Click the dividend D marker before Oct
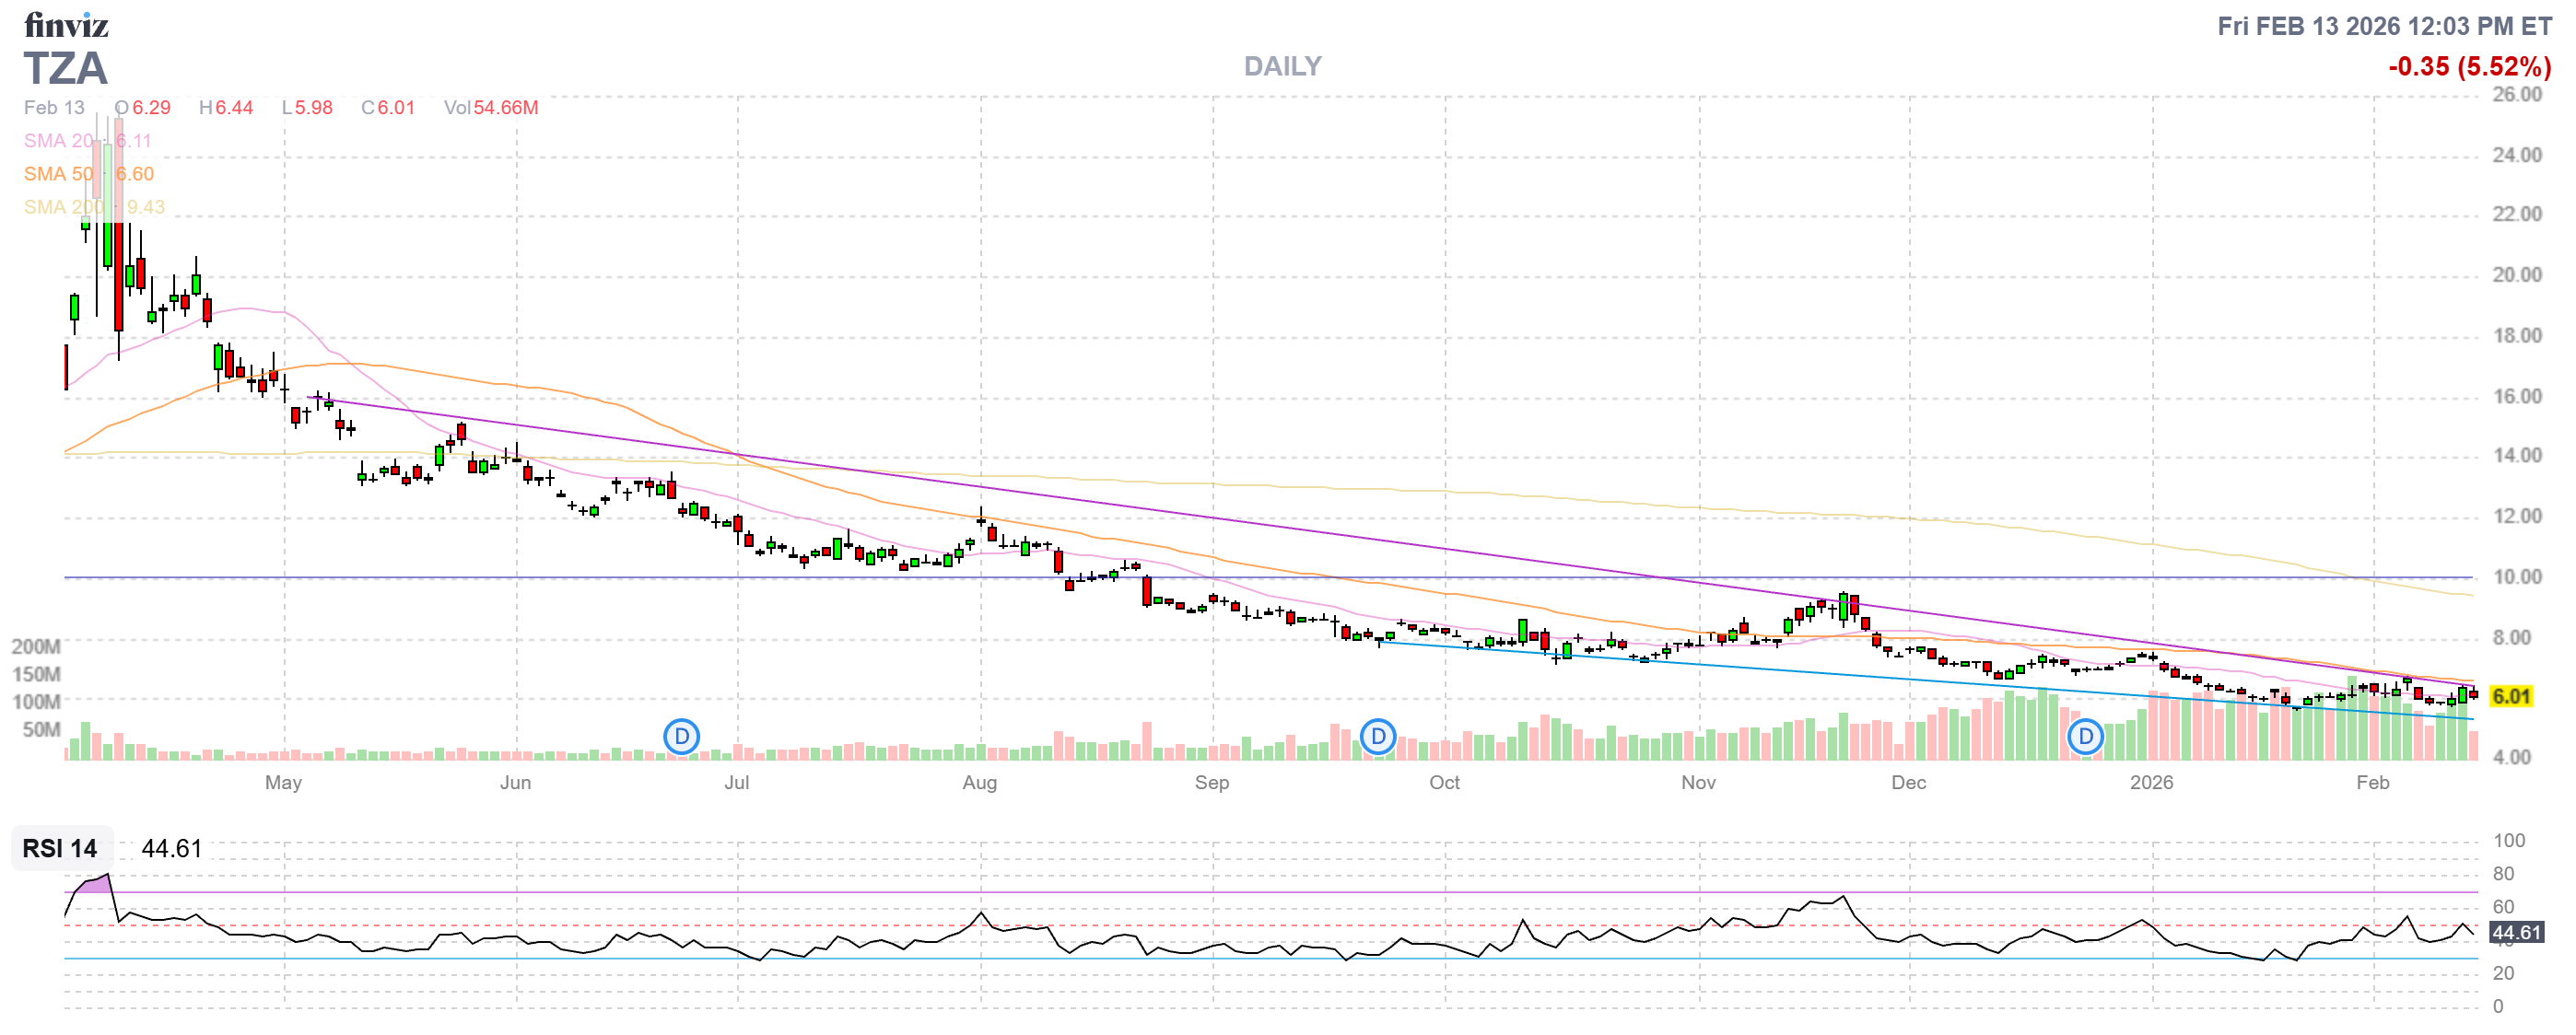Image resolution: width=2576 pixels, height=1035 pixels. (1377, 738)
